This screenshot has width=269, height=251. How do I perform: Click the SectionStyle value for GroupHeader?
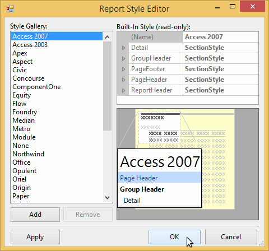[x=221, y=58]
